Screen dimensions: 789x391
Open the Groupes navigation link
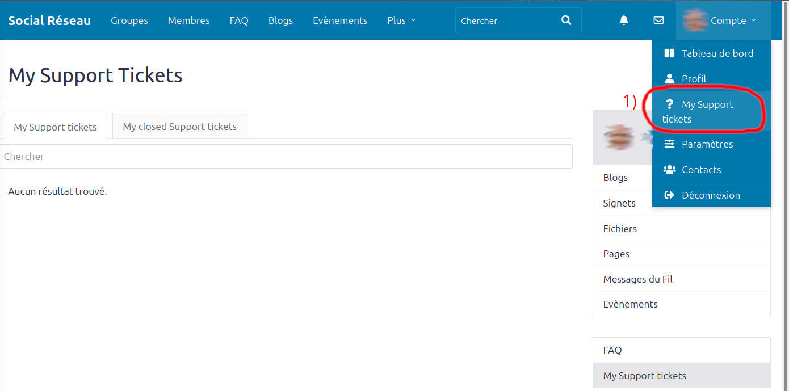(129, 20)
